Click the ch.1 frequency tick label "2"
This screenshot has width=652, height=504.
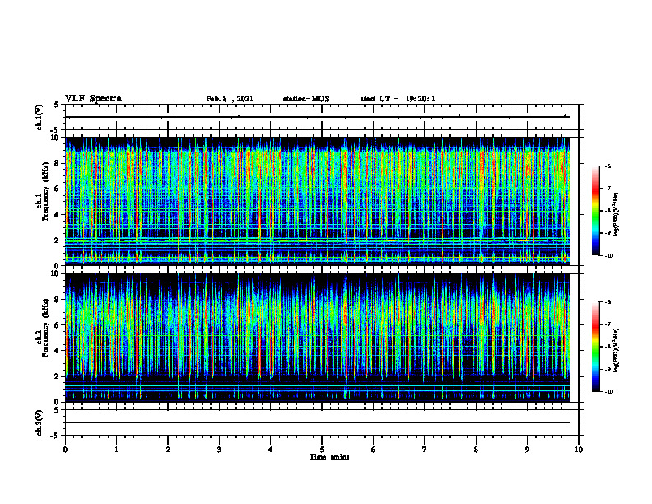(56, 240)
